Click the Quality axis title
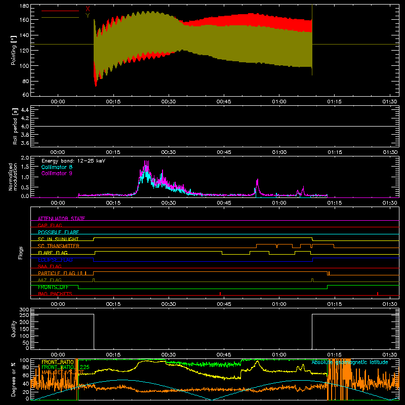Viewport: 405px width, 405px height. [x=14, y=329]
